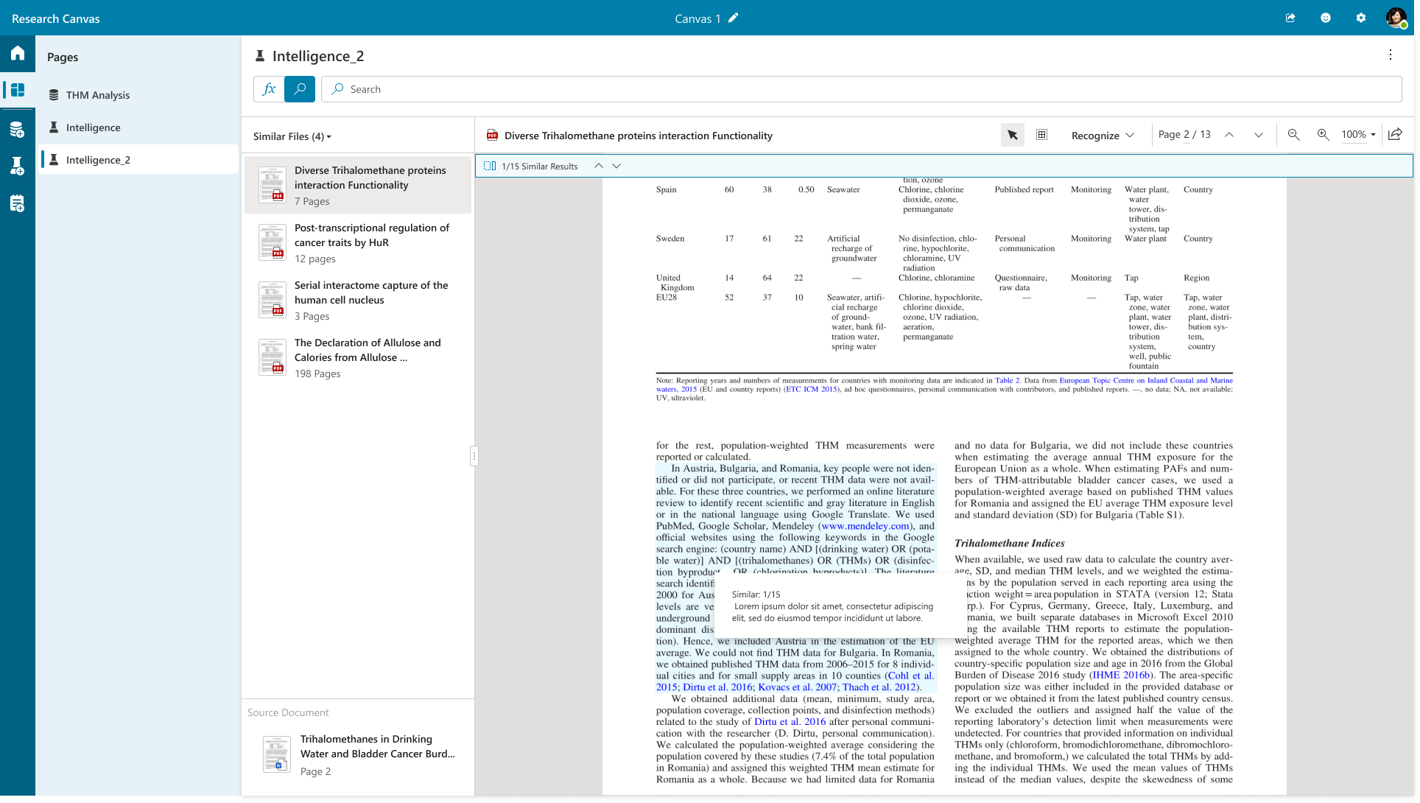The height and width of the screenshot is (803, 1420).
Task: Toggle the search mode magnifier button
Action: [300, 89]
